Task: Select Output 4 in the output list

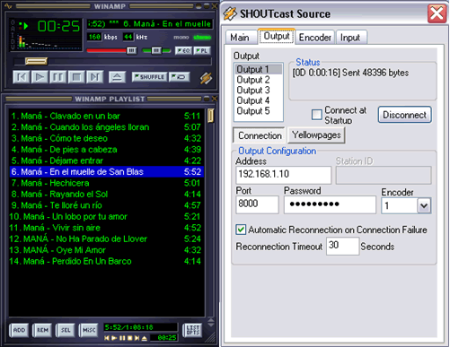Action: point(259,100)
